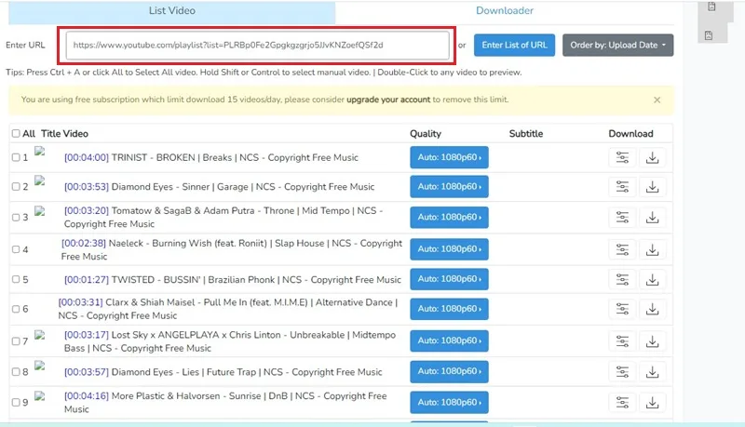Click the Enter List of URL button
The width and height of the screenshot is (745, 427).
(x=514, y=45)
